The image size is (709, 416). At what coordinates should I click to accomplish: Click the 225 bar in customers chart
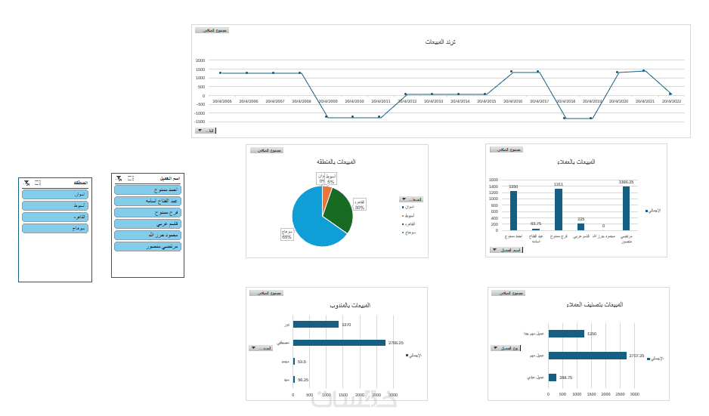click(581, 226)
